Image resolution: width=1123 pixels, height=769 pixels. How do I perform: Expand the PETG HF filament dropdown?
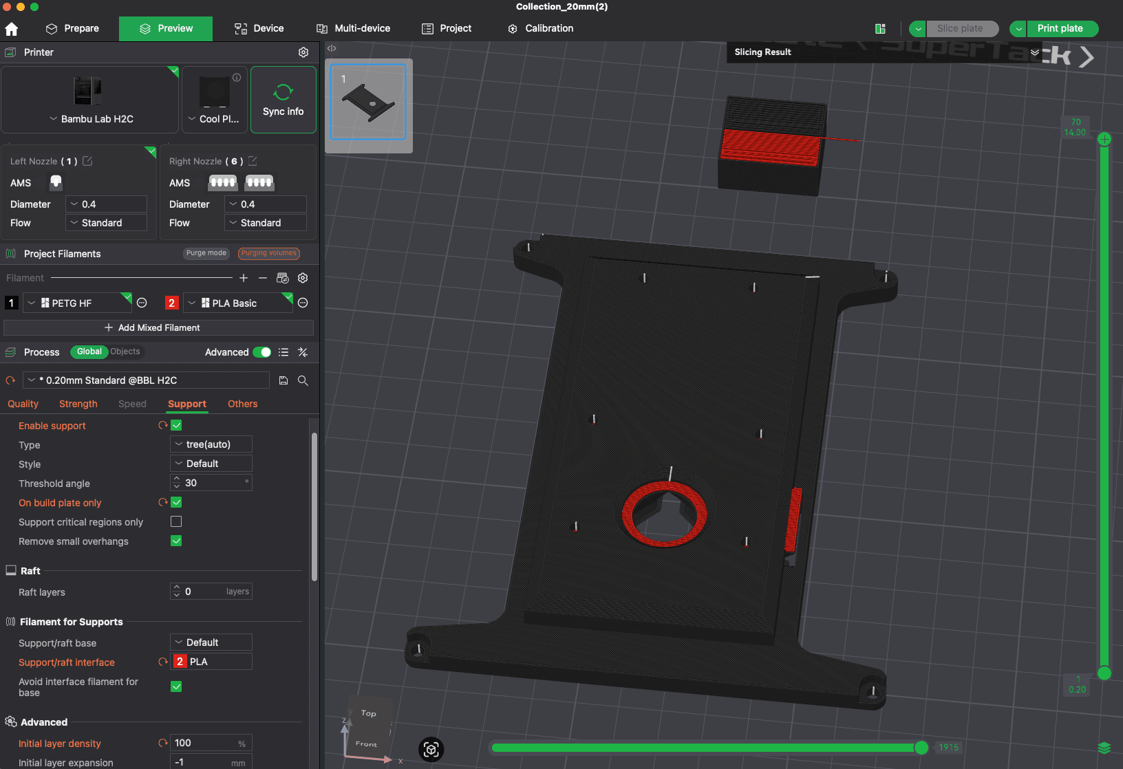click(x=77, y=303)
